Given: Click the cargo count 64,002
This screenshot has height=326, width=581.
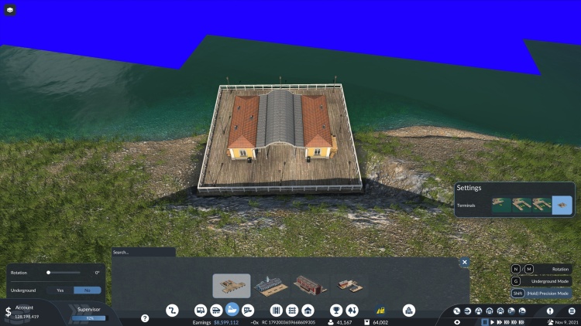Looking at the screenshot, I should coord(380,323).
